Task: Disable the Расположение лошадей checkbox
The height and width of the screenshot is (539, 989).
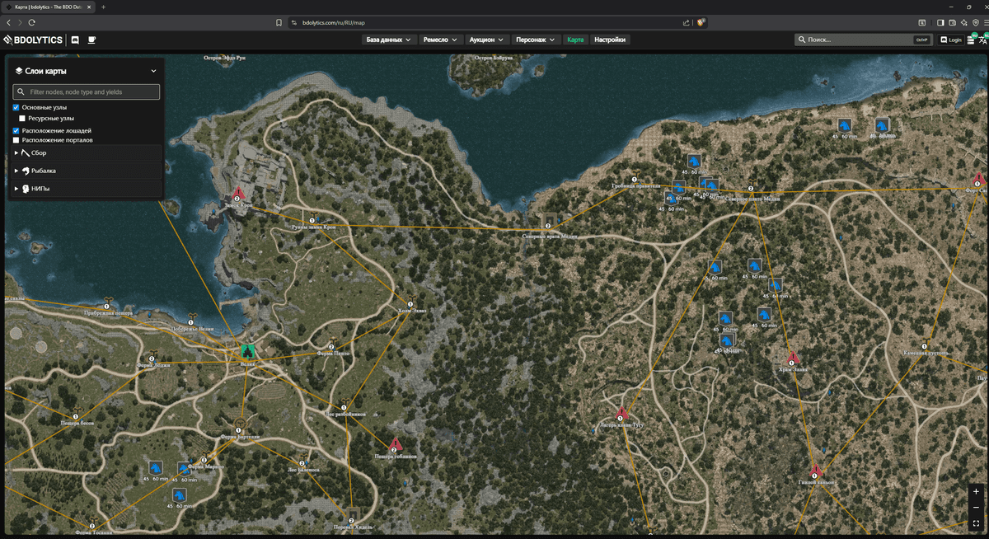Action: tap(16, 130)
